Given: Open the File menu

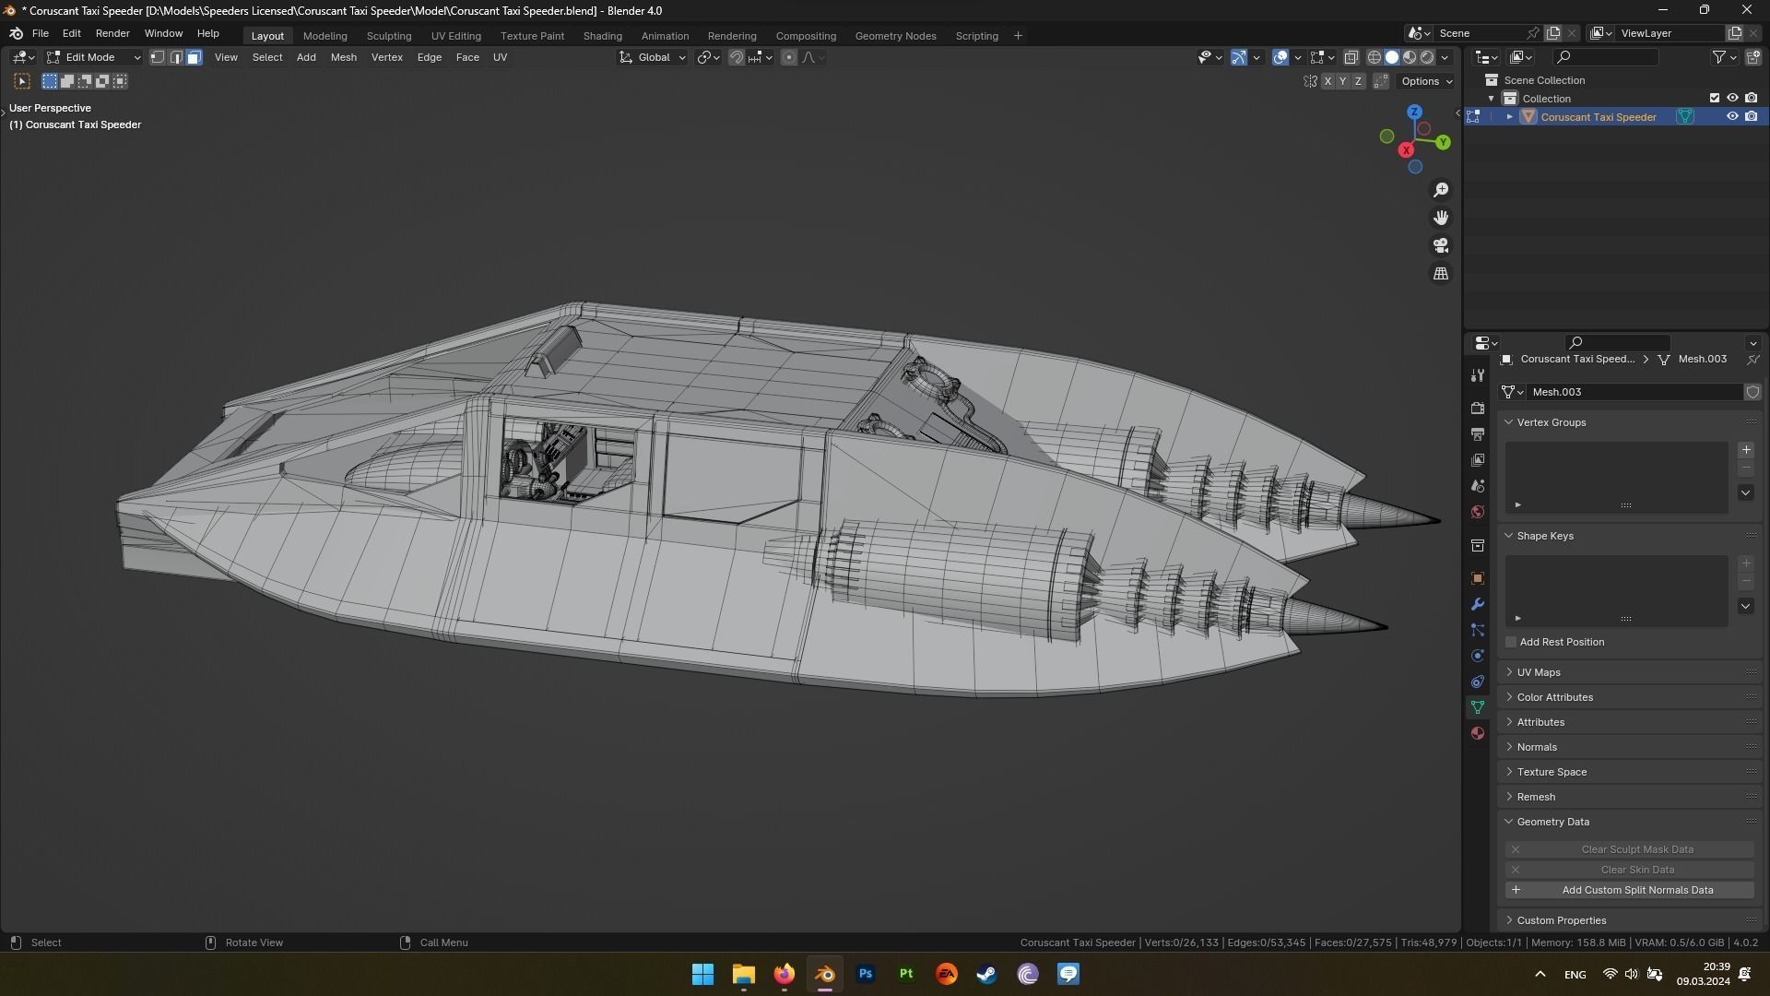Looking at the screenshot, I should click(x=41, y=33).
